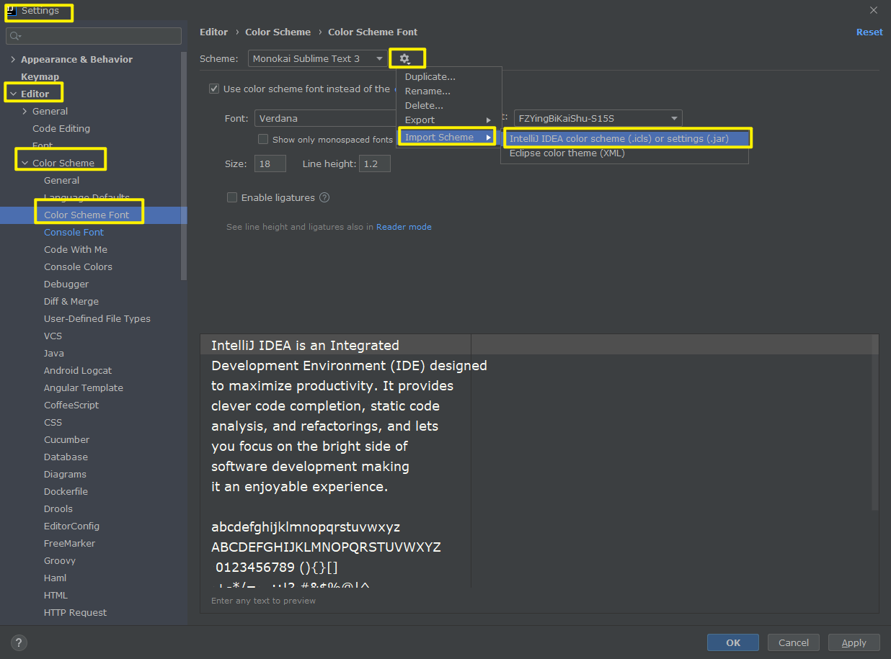
Task: Click the search magnifier icon in settings
Action: click(16, 36)
